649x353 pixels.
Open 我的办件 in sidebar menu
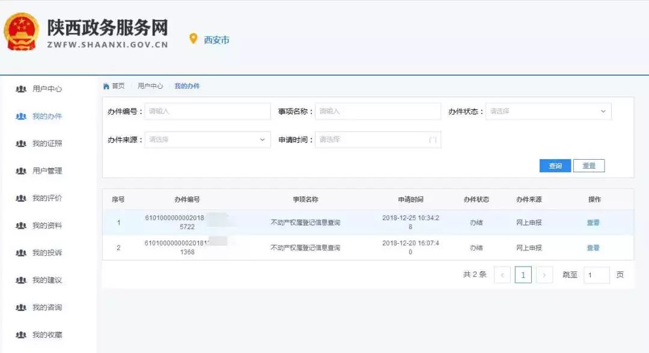click(x=47, y=116)
